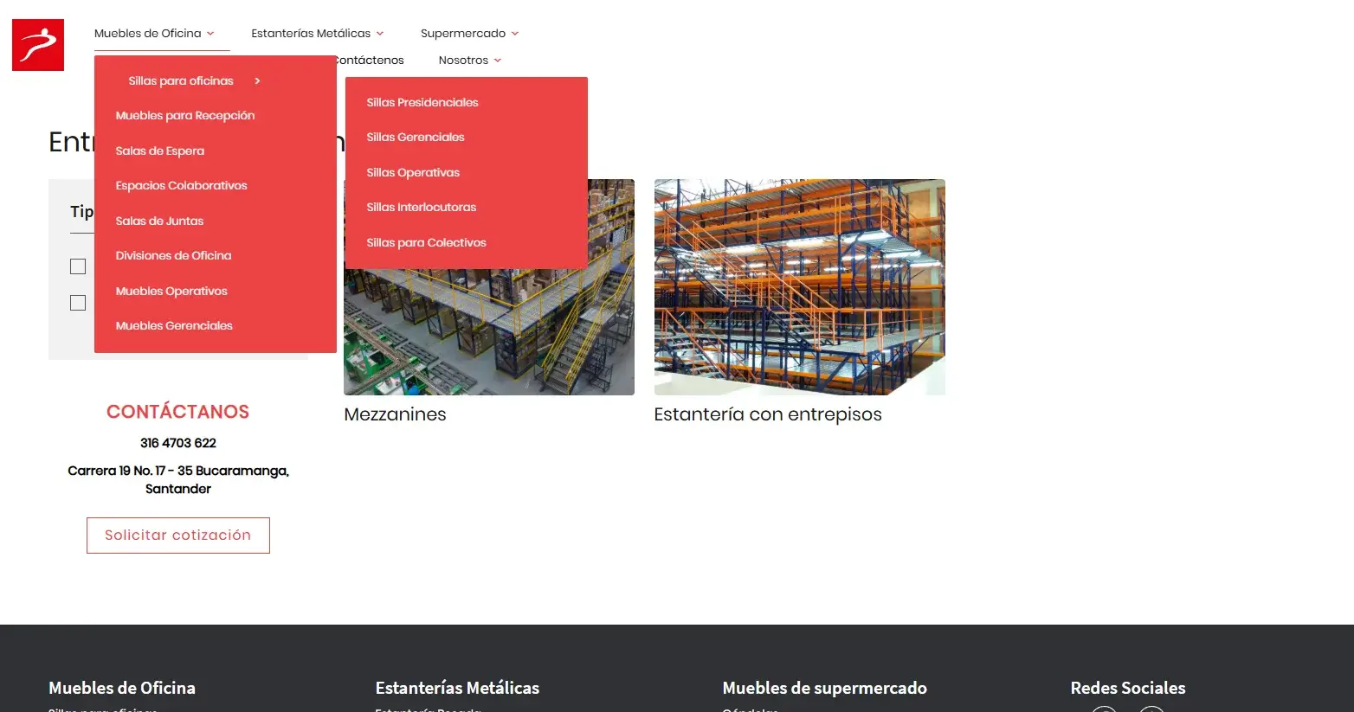Open the Supermercado dropdown menu
This screenshot has height=712, width=1354.
pyautogui.click(x=469, y=34)
